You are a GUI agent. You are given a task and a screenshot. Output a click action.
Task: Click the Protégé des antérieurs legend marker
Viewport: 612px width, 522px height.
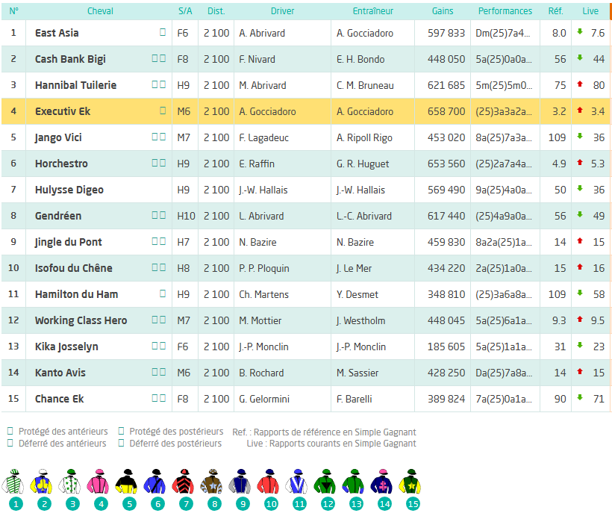tap(10, 432)
